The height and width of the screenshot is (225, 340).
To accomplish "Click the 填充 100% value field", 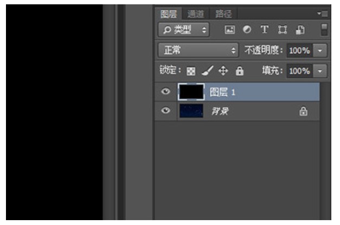I will pyautogui.click(x=299, y=71).
